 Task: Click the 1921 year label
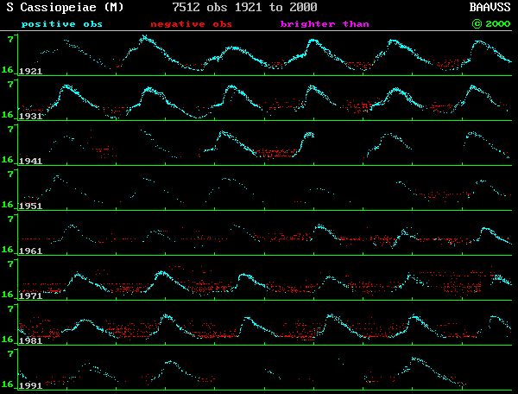pyautogui.click(x=30, y=71)
